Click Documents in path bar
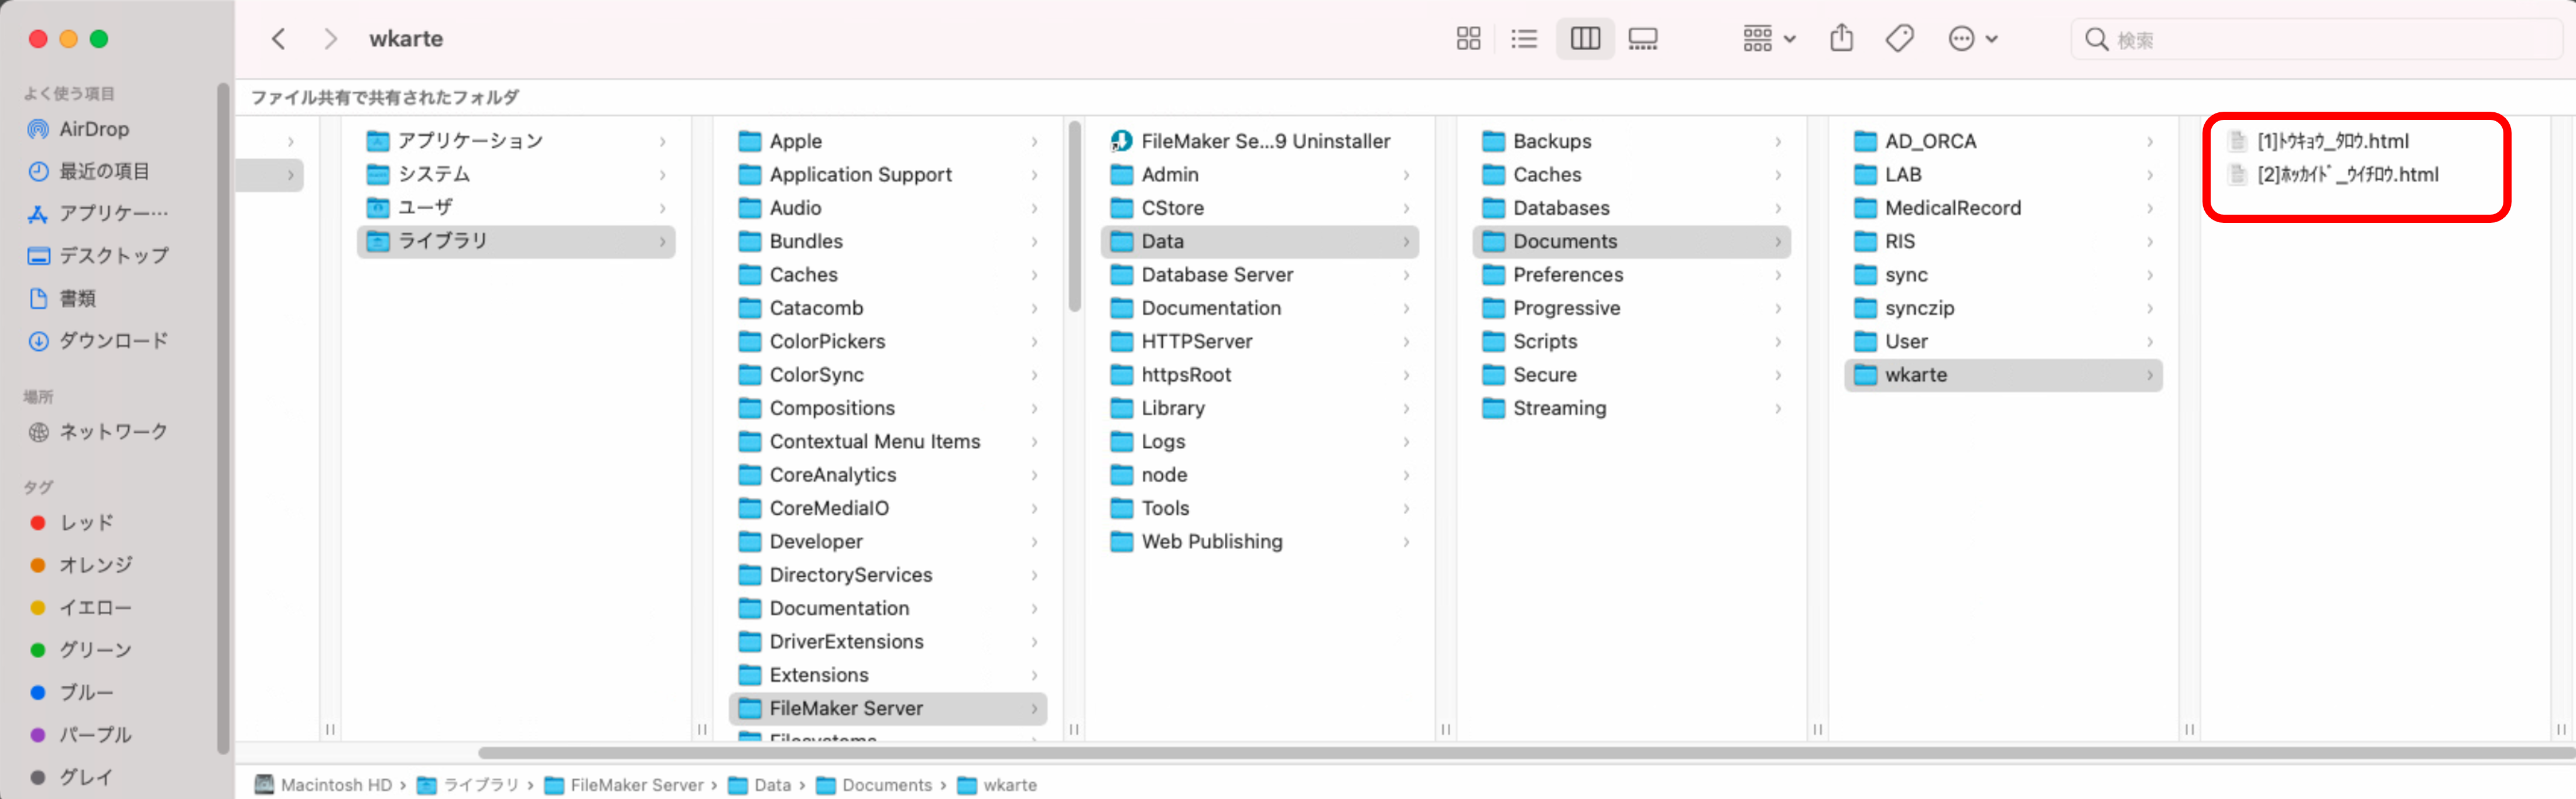This screenshot has height=799, width=2576. [x=875, y=785]
